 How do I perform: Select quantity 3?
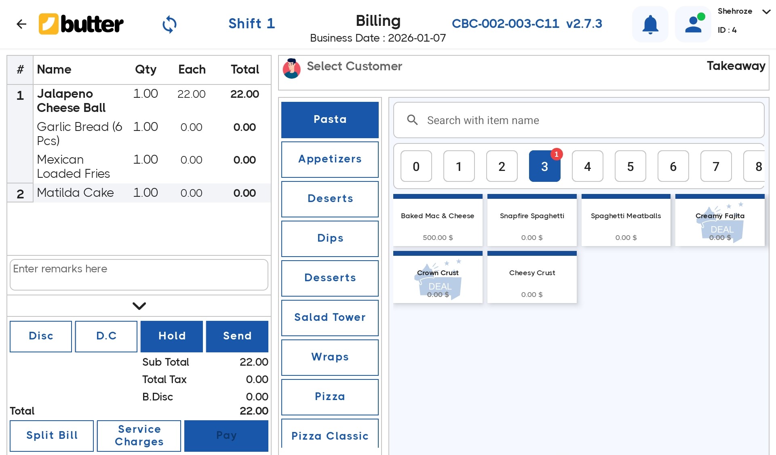[545, 166]
